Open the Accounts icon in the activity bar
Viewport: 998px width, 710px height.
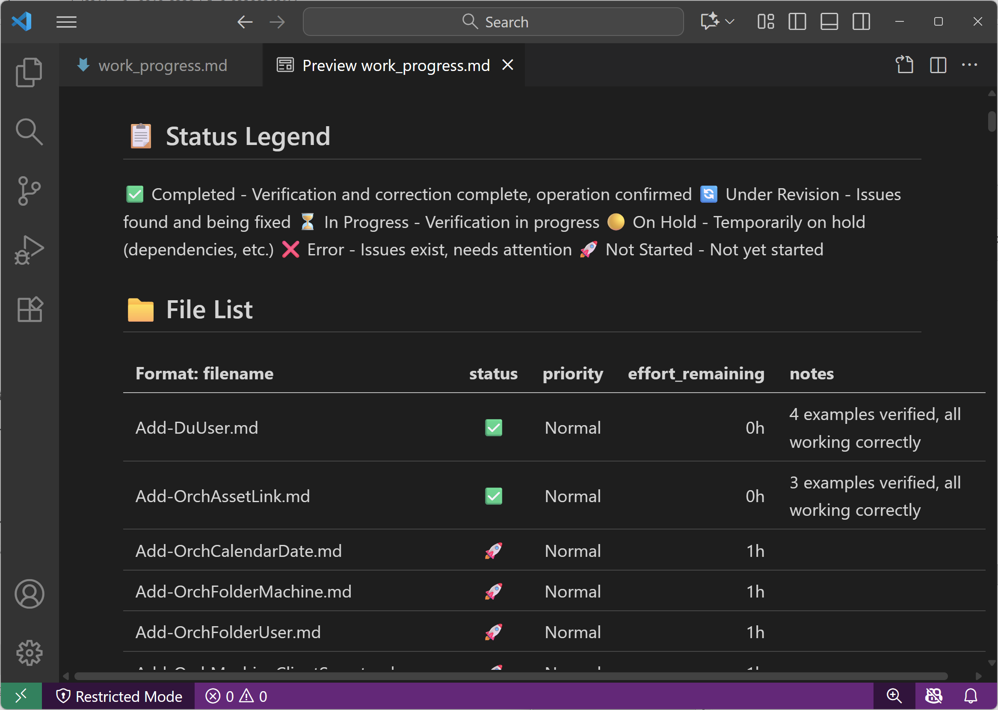click(29, 594)
